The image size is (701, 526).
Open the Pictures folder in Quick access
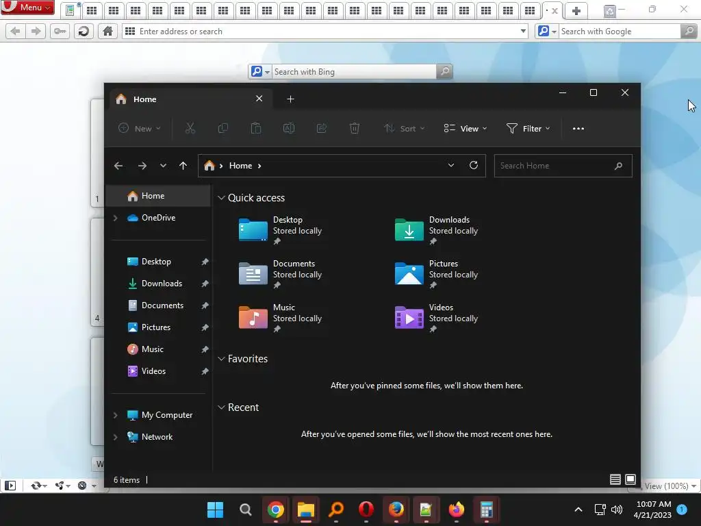(437, 274)
